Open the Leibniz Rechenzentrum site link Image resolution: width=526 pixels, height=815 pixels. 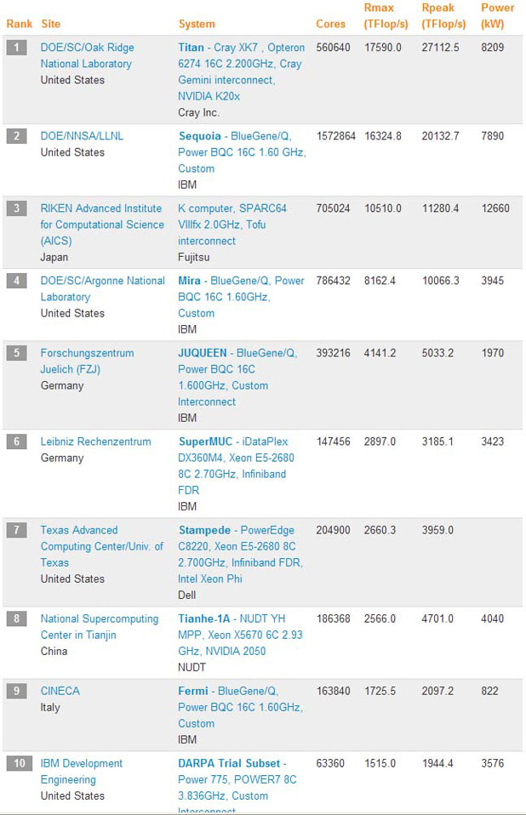[x=95, y=442]
